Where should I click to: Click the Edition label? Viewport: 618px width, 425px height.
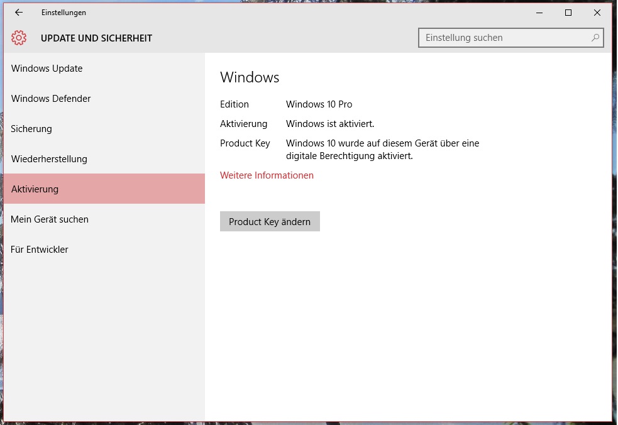(235, 104)
